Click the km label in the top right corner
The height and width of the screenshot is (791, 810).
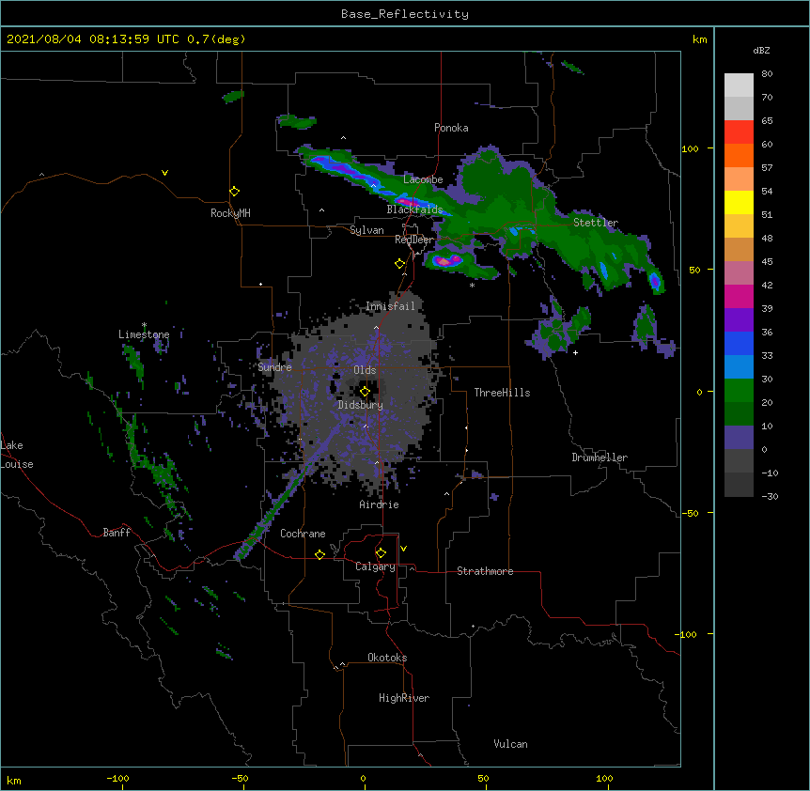point(699,39)
